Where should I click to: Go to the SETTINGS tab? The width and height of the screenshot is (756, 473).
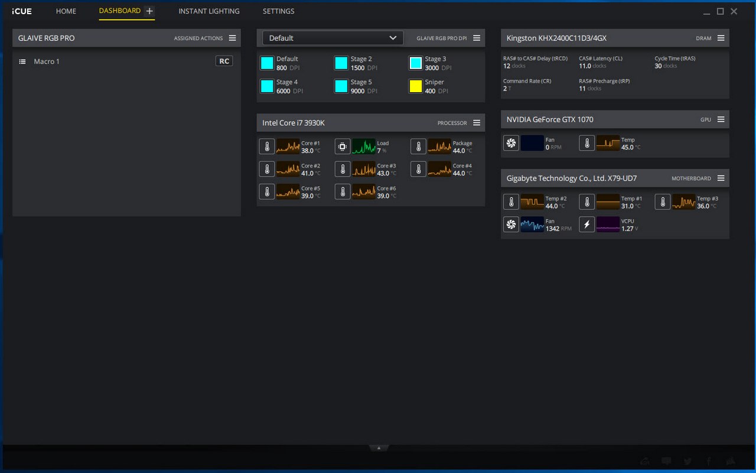click(x=279, y=11)
